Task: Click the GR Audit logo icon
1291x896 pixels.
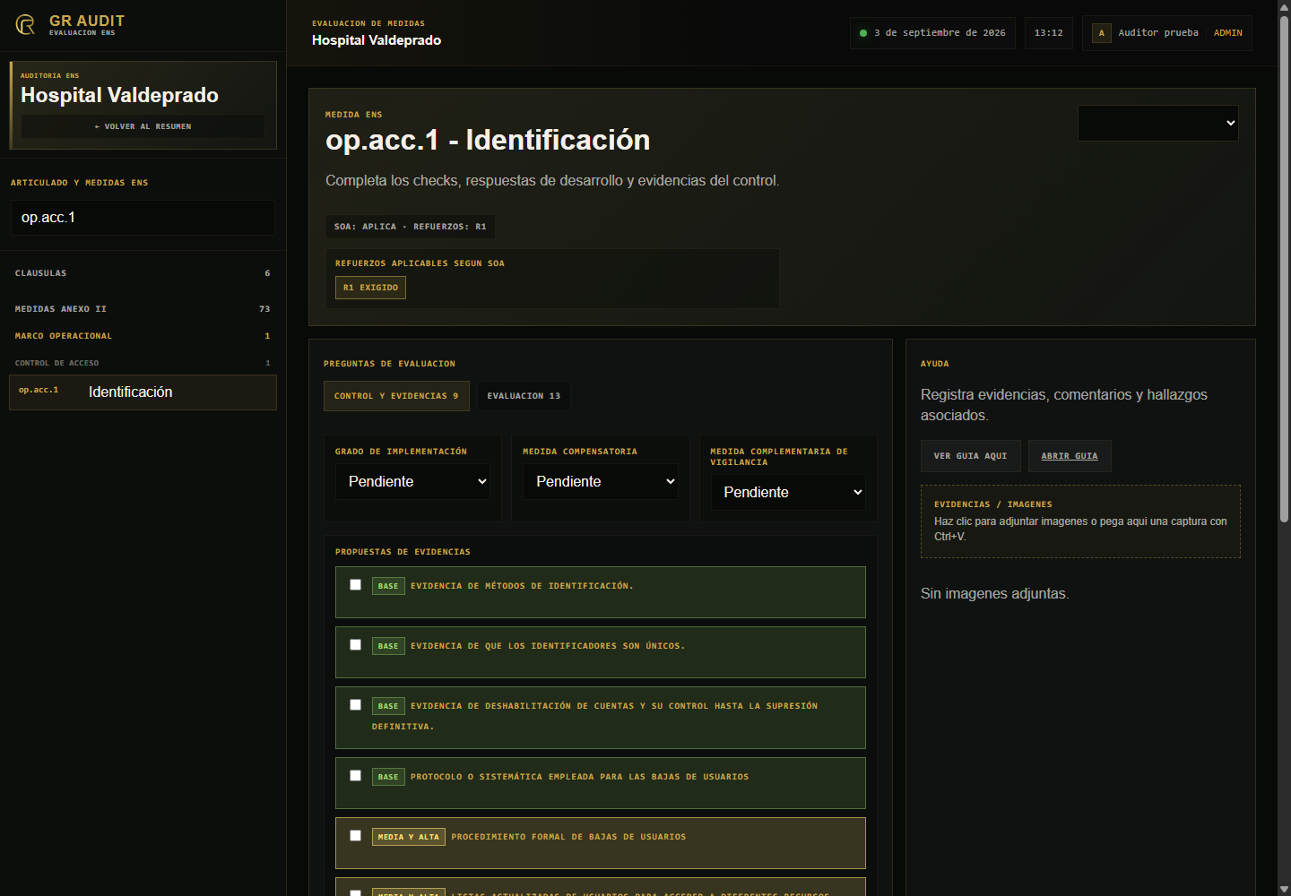Action: click(26, 25)
